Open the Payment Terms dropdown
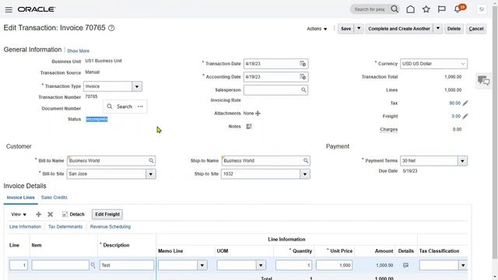Viewport: 498px width, 280px height. point(462,161)
